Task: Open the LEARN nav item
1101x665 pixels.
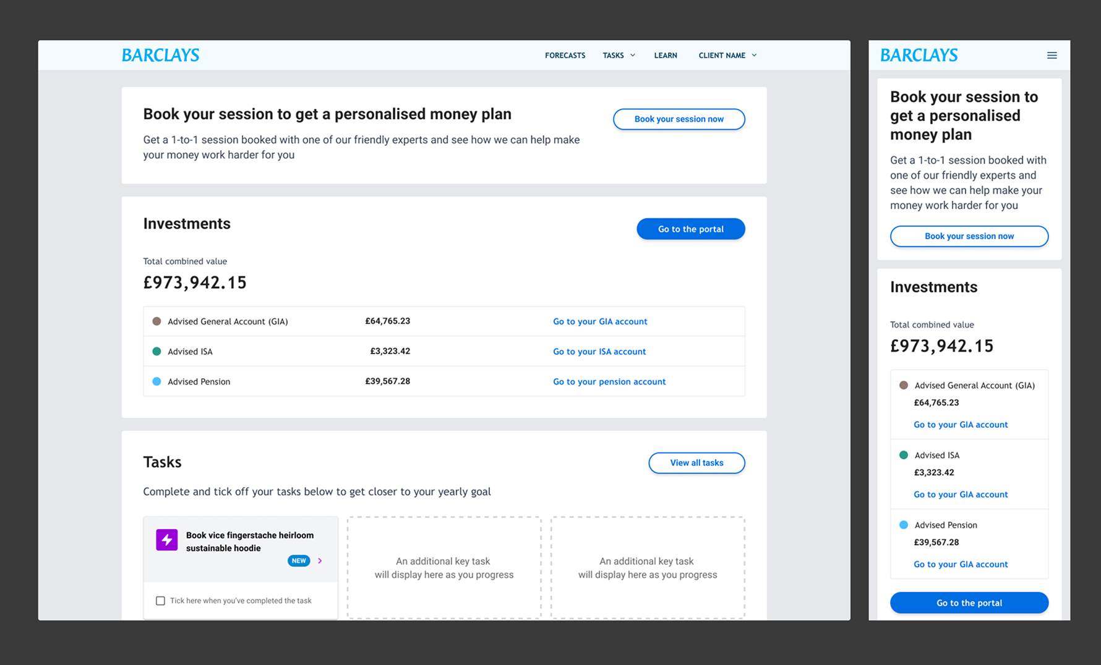Action: (666, 55)
